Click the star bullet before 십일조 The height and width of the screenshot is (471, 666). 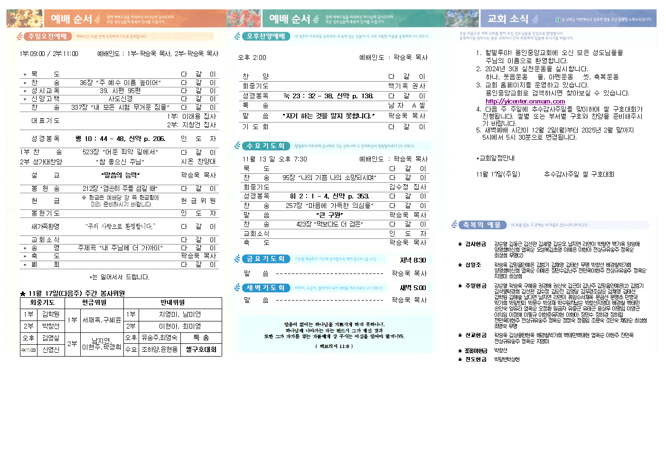click(x=460, y=265)
